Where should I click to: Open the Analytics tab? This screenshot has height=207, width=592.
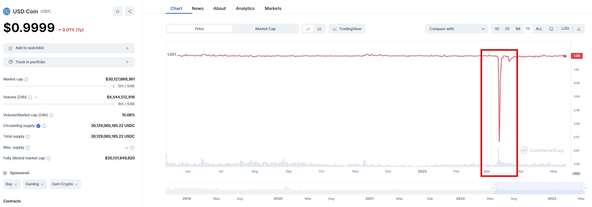pos(245,8)
